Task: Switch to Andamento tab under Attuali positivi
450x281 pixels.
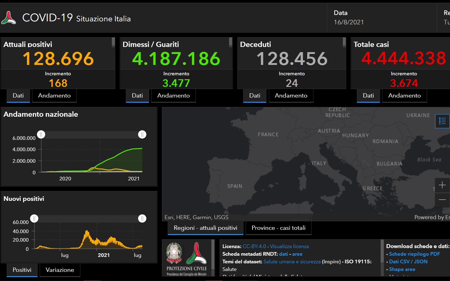Action: 54,96
